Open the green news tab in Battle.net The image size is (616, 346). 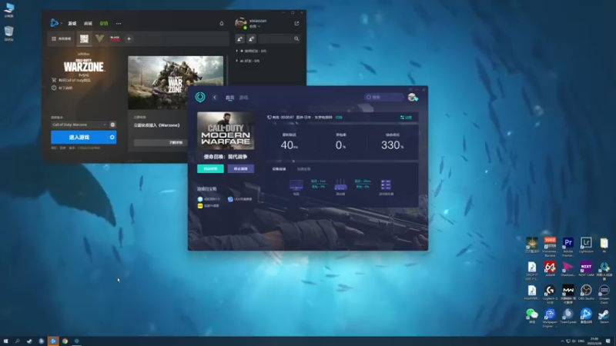click(104, 24)
